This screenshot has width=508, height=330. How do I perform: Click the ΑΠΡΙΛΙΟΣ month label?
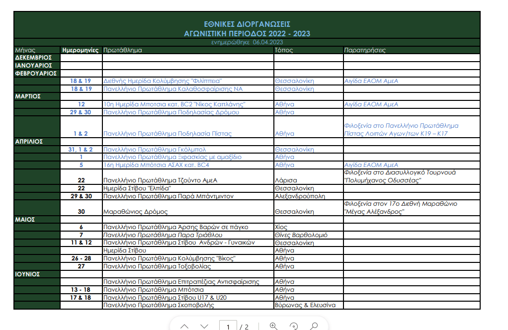[29, 142]
